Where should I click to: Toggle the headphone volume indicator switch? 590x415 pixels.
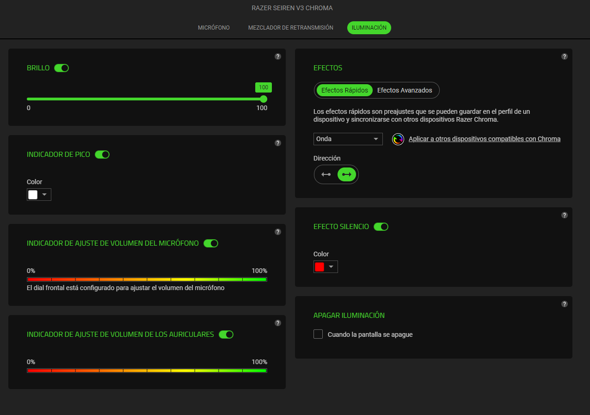[226, 334]
